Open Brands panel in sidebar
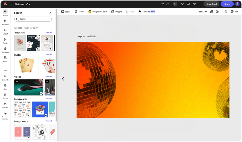 (x=5, y=96)
